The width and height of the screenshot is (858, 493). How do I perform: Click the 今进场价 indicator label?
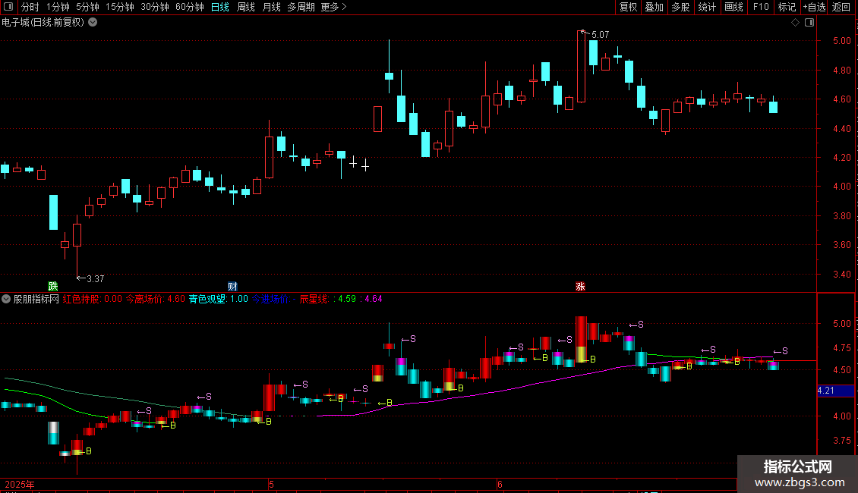[x=270, y=299]
